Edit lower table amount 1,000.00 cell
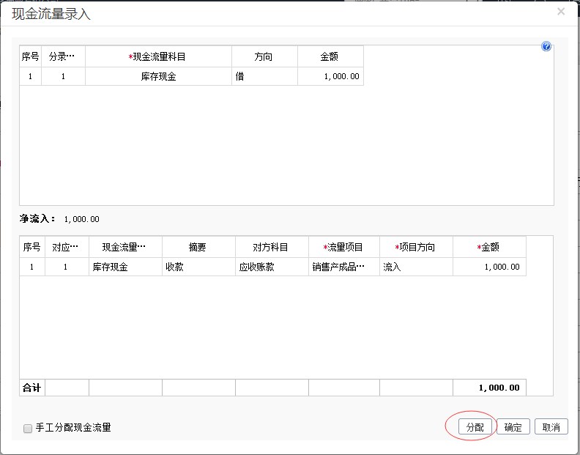580x455 pixels. [x=489, y=267]
